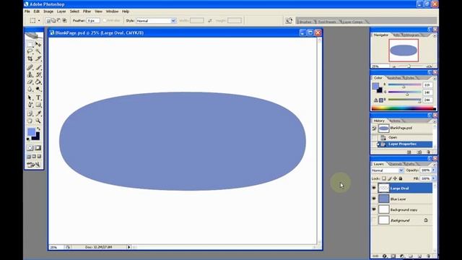
Task: Enable Edit in Quick Mask mode
Action: coord(38,147)
